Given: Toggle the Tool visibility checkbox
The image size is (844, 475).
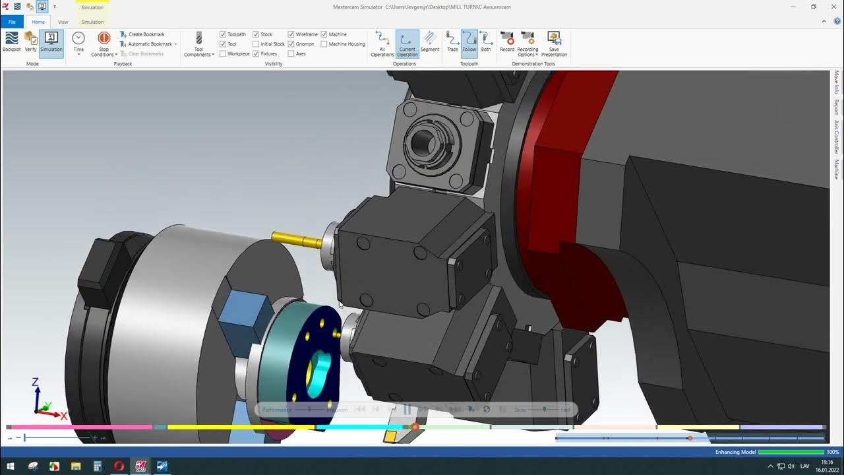Looking at the screenshot, I should tap(223, 44).
